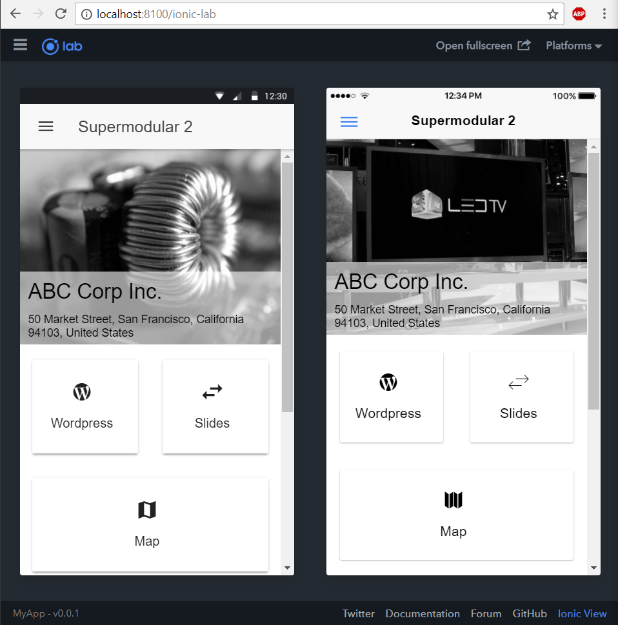Expand the Platforms dropdown

coord(573,46)
